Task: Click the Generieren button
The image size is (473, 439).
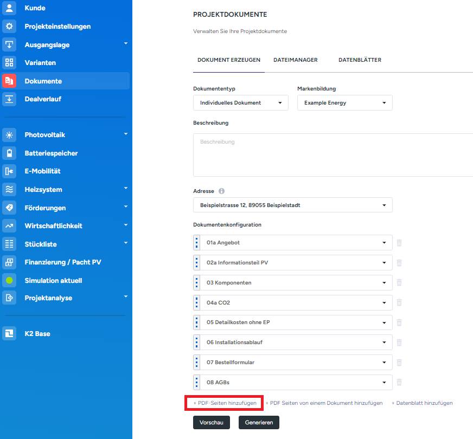Action: 259,422
